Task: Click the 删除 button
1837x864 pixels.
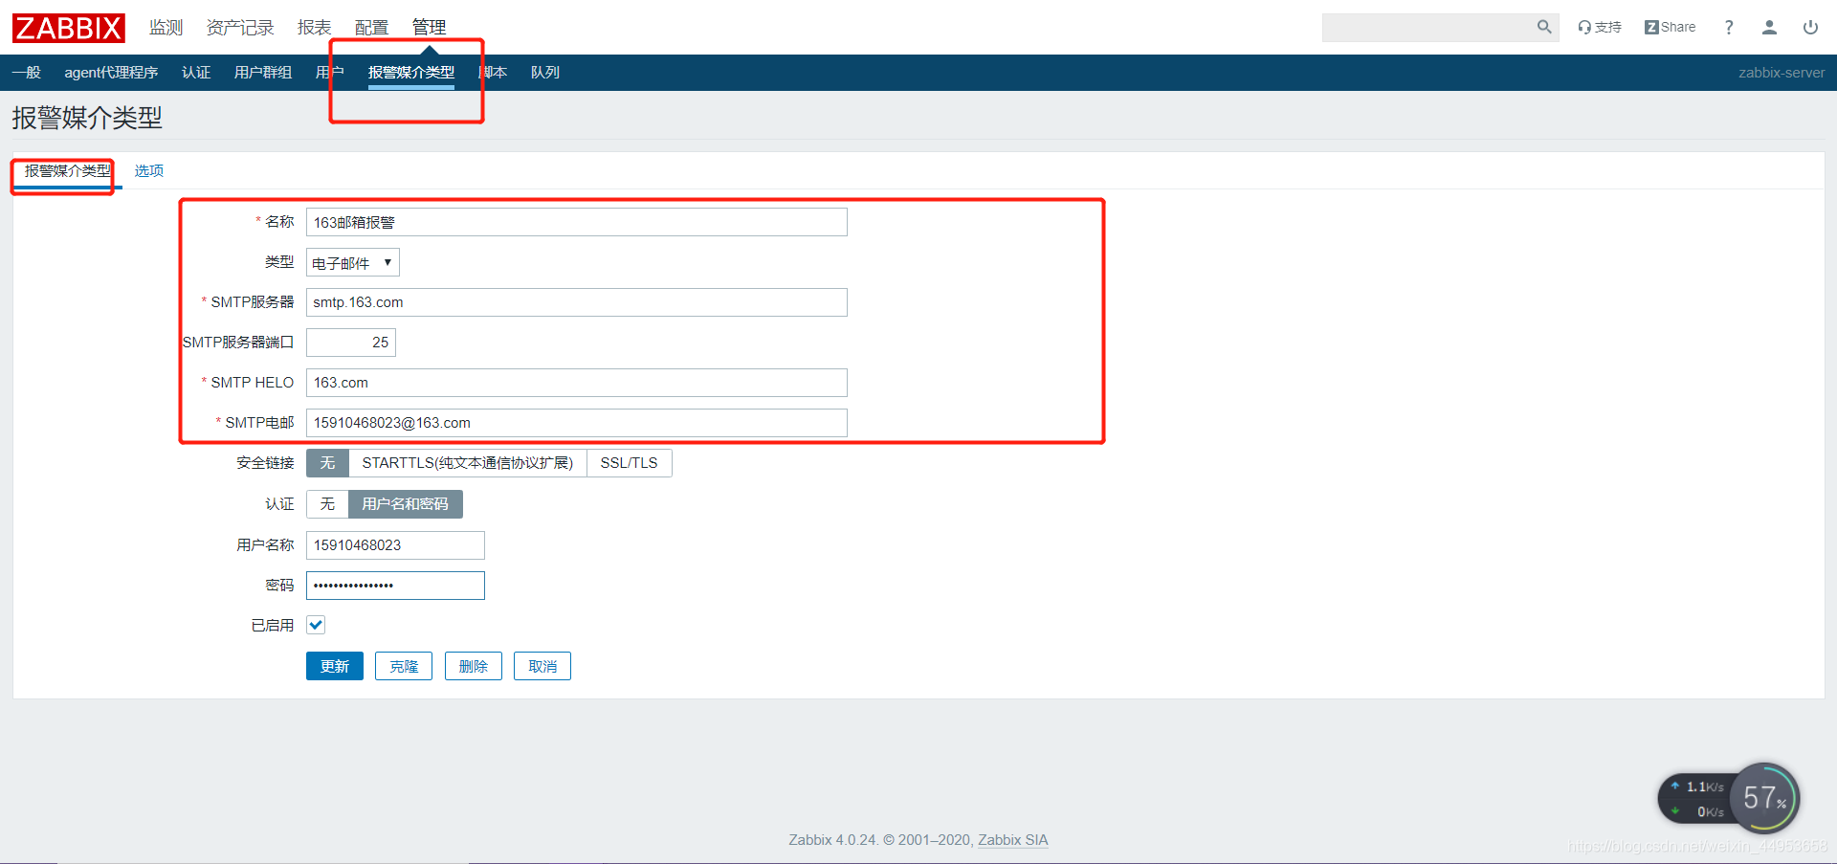Action: [x=474, y=666]
